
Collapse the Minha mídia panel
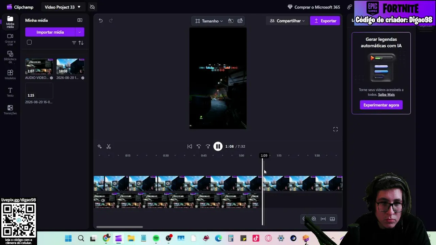point(80,20)
